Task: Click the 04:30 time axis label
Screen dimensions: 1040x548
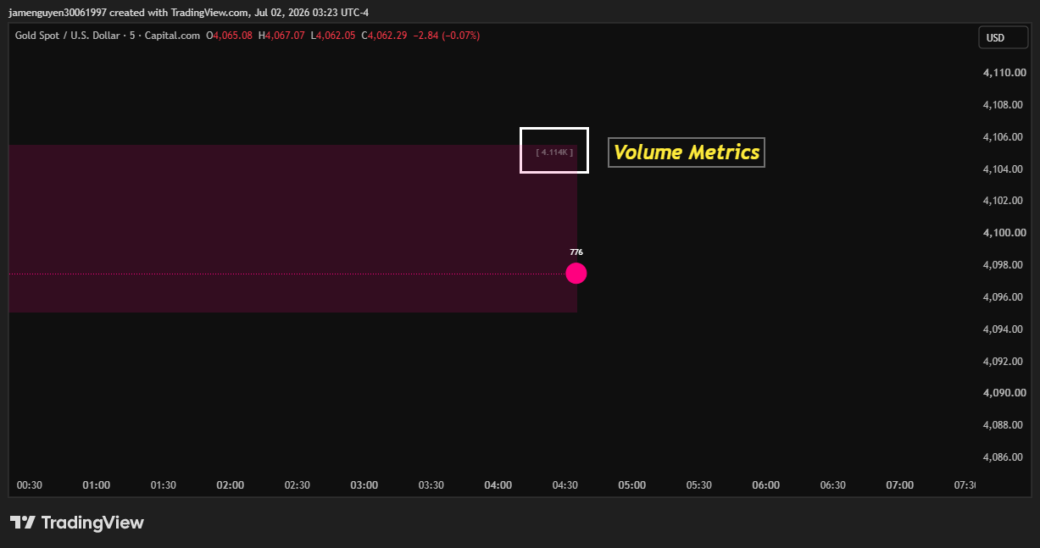Action: tap(565, 485)
